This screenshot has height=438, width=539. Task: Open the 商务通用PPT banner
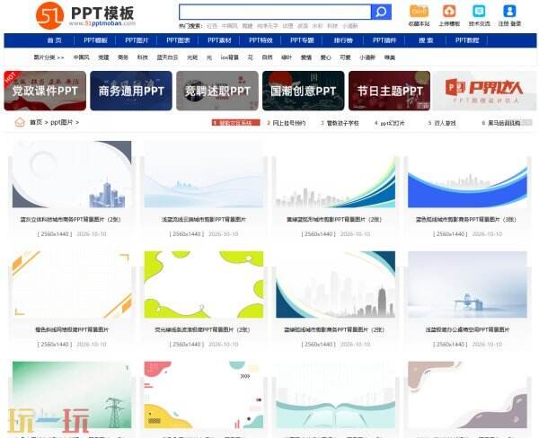tap(131, 91)
